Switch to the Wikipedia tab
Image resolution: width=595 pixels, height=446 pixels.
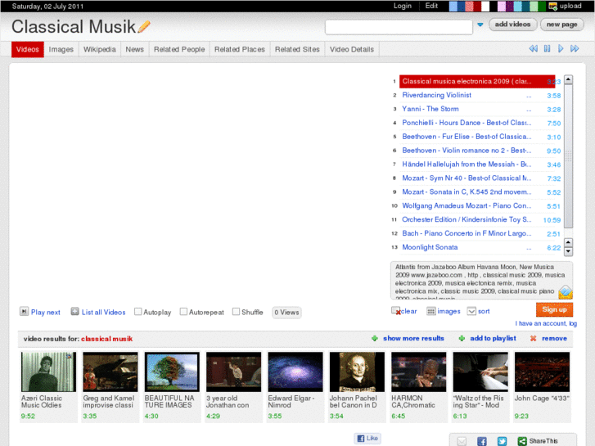99,49
